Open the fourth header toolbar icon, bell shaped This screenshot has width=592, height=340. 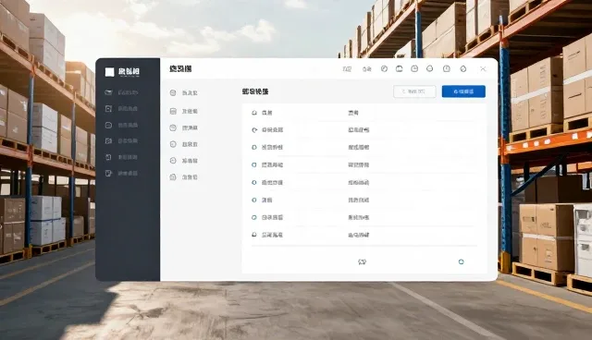[429, 68]
